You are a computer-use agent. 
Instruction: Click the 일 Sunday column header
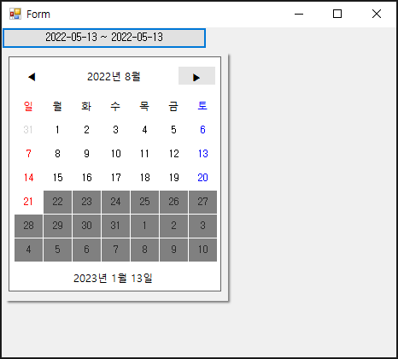tap(28, 106)
